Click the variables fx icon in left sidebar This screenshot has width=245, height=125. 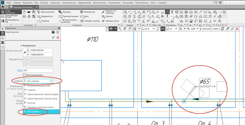click(3, 38)
